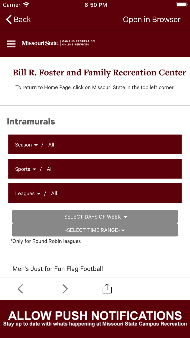This screenshot has height=338, width=190.
Task: Tap the battery icon in status bar
Action: pyautogui.click(x=181, y=5)
